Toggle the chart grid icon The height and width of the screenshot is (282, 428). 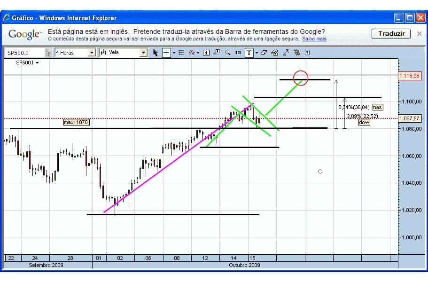181,53
